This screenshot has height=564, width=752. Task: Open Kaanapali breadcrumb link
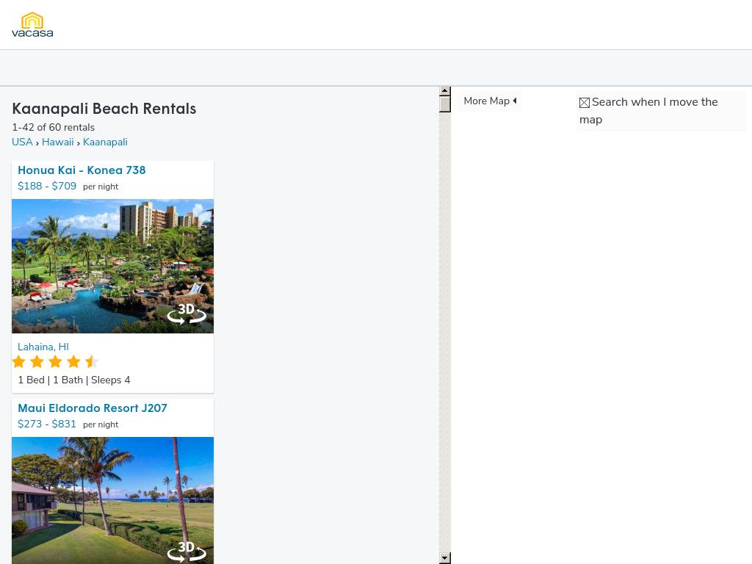tap(105, 142)
